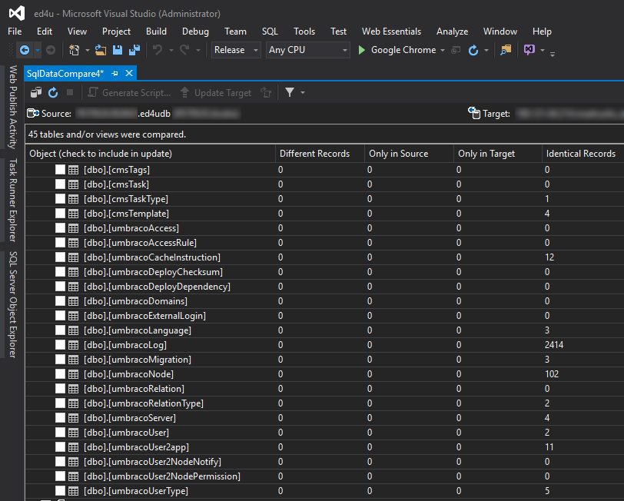Check the [dbo].[umbracoDomains] checkbox
The image size is (624, 501).
[x=60, y=301]
